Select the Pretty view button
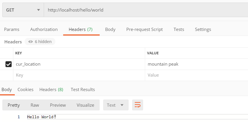 [14, 105]
